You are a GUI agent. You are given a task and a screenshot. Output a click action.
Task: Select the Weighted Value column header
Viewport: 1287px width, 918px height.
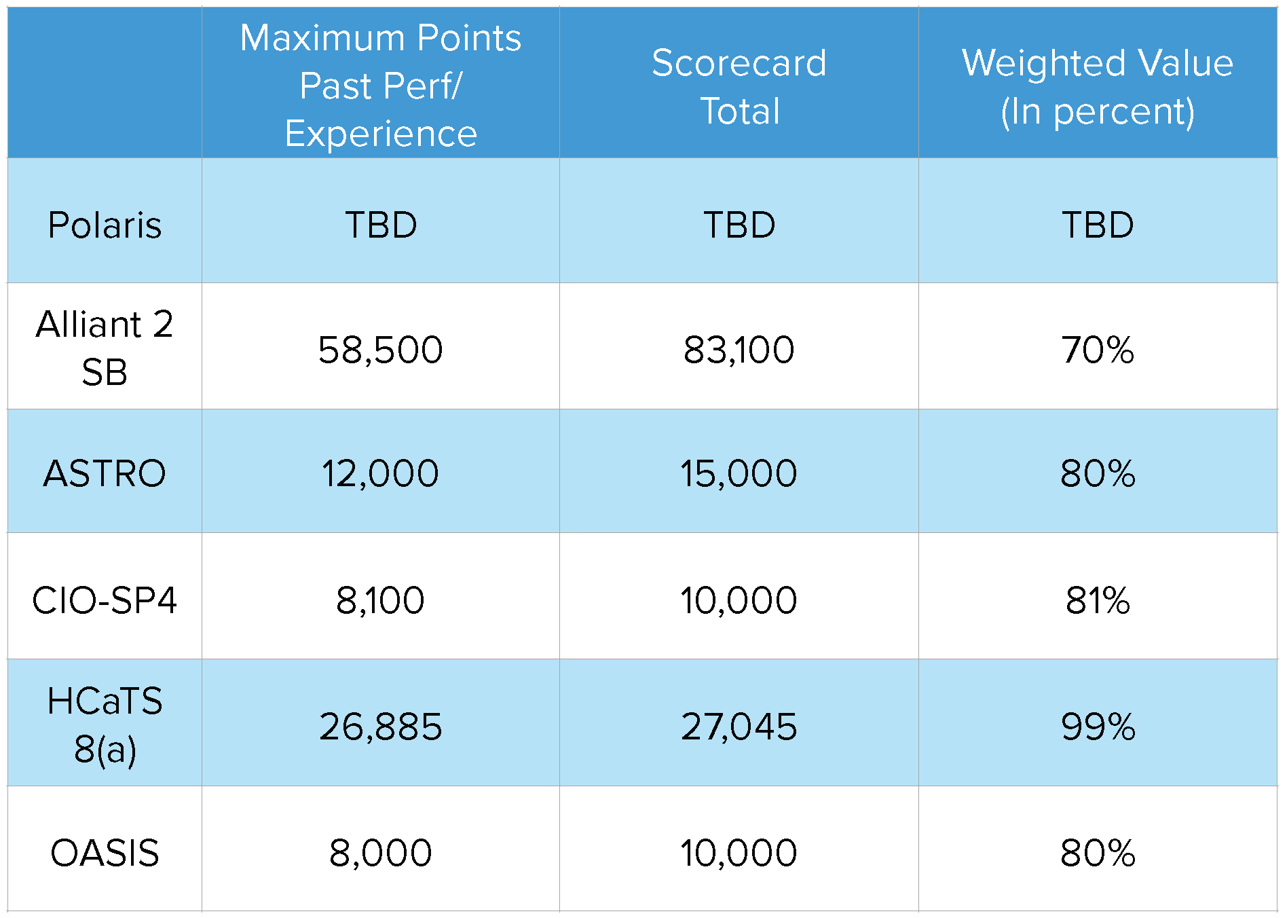pyautogui.click(x=1098, y=86)
